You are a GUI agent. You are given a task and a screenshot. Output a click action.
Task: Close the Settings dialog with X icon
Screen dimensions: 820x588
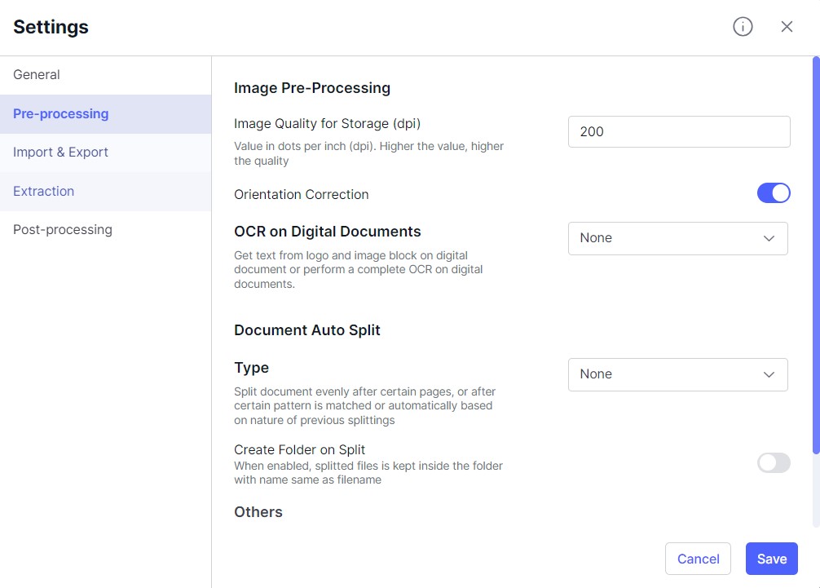787,27
